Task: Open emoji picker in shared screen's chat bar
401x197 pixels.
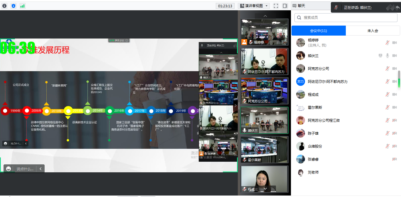Action: pos(5,143)
